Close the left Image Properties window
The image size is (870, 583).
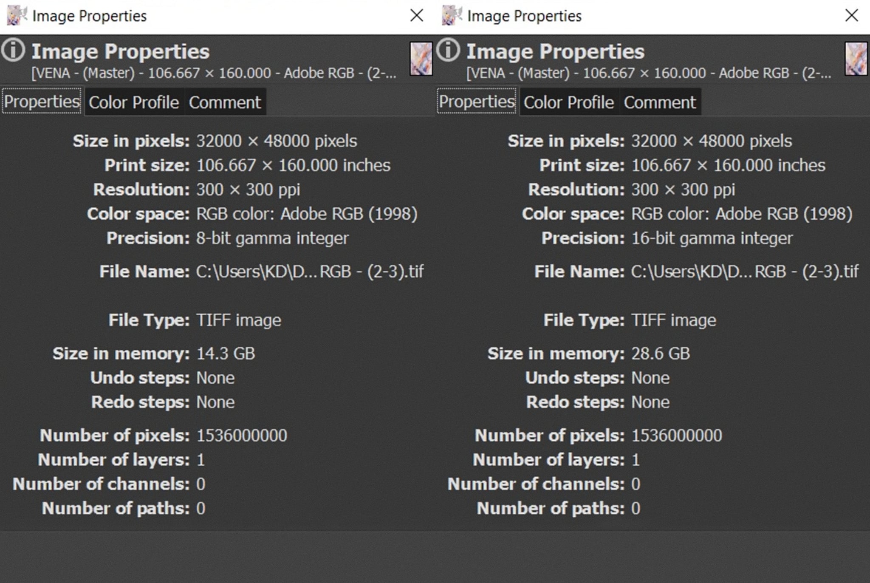417,16
